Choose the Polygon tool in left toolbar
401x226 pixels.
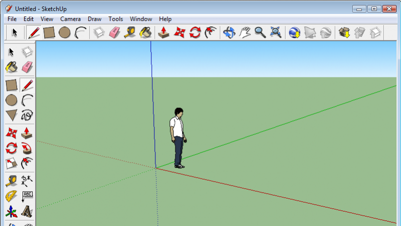tap(12, 115)
